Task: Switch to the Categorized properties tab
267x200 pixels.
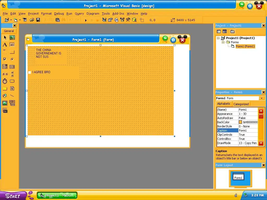Action: tap(241, 104)
